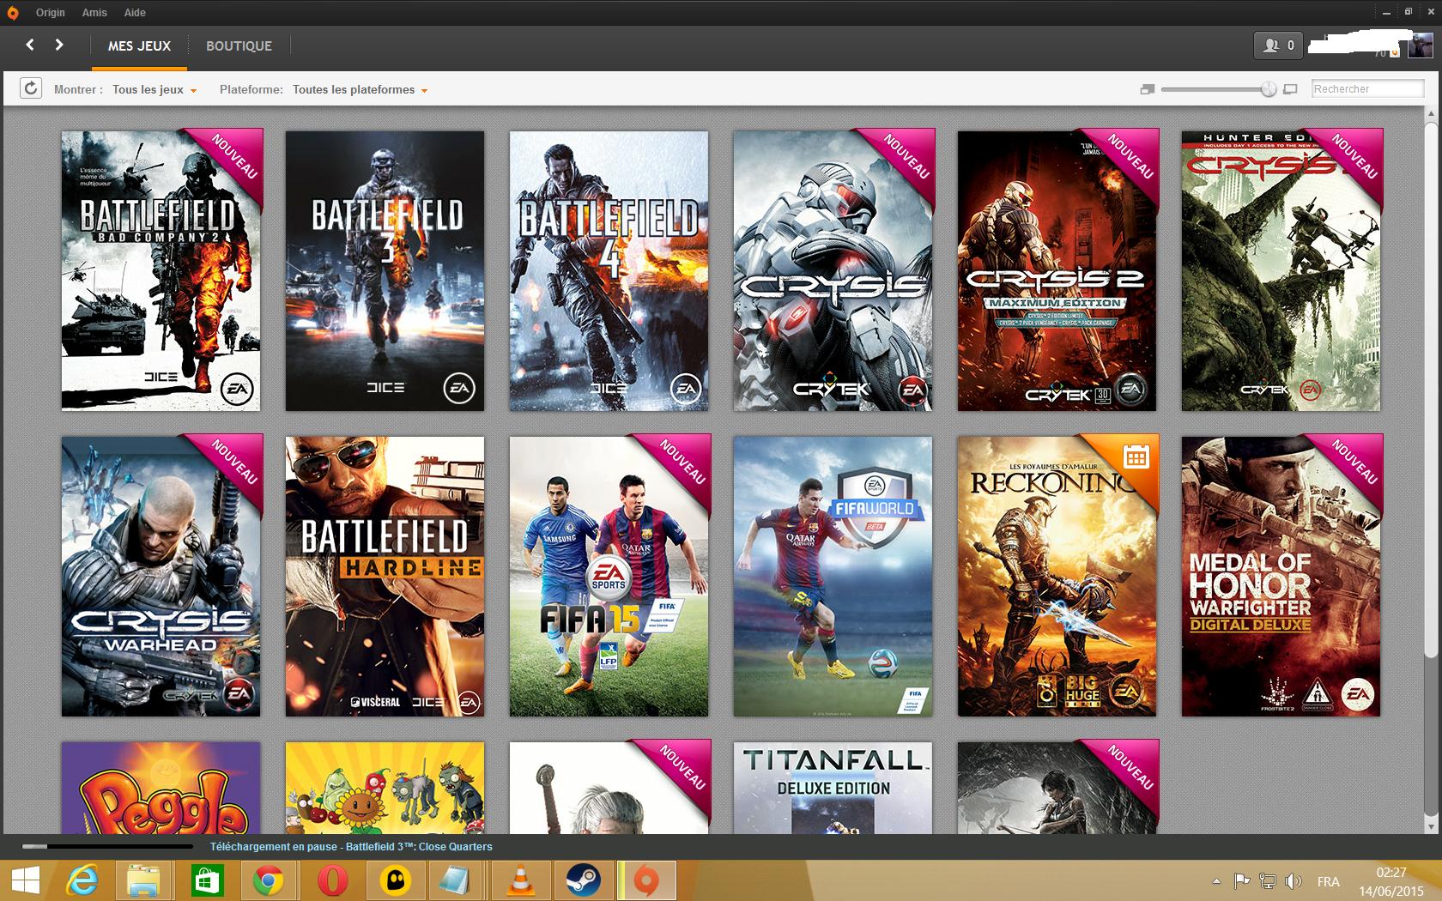Switch to the Mes Jeux tab
This screenshot has width=1442, height=901.
click(x=139, y=46)
